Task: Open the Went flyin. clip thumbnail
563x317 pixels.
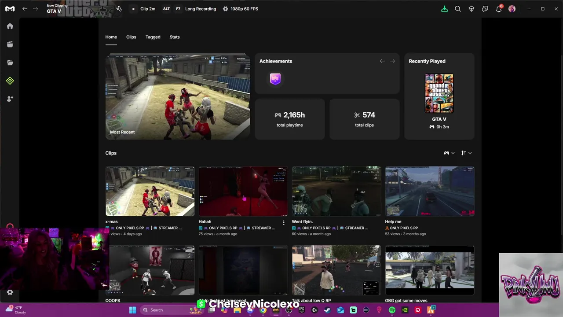Action: (336, 191)
